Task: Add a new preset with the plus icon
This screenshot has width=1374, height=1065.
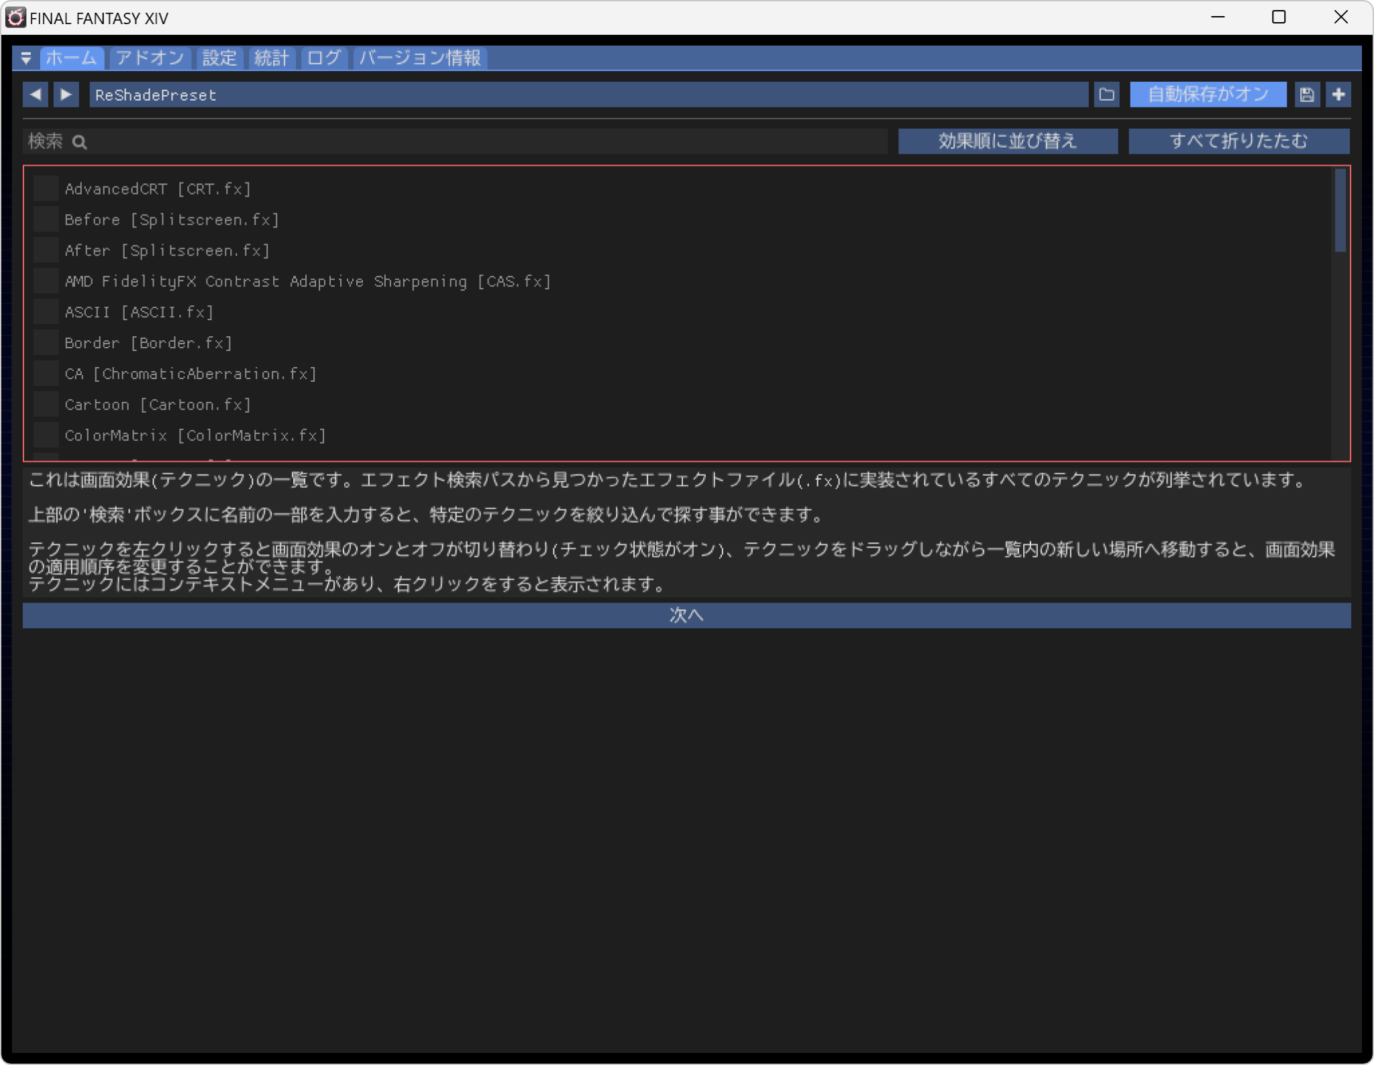Action: (x=1339, y=94)
